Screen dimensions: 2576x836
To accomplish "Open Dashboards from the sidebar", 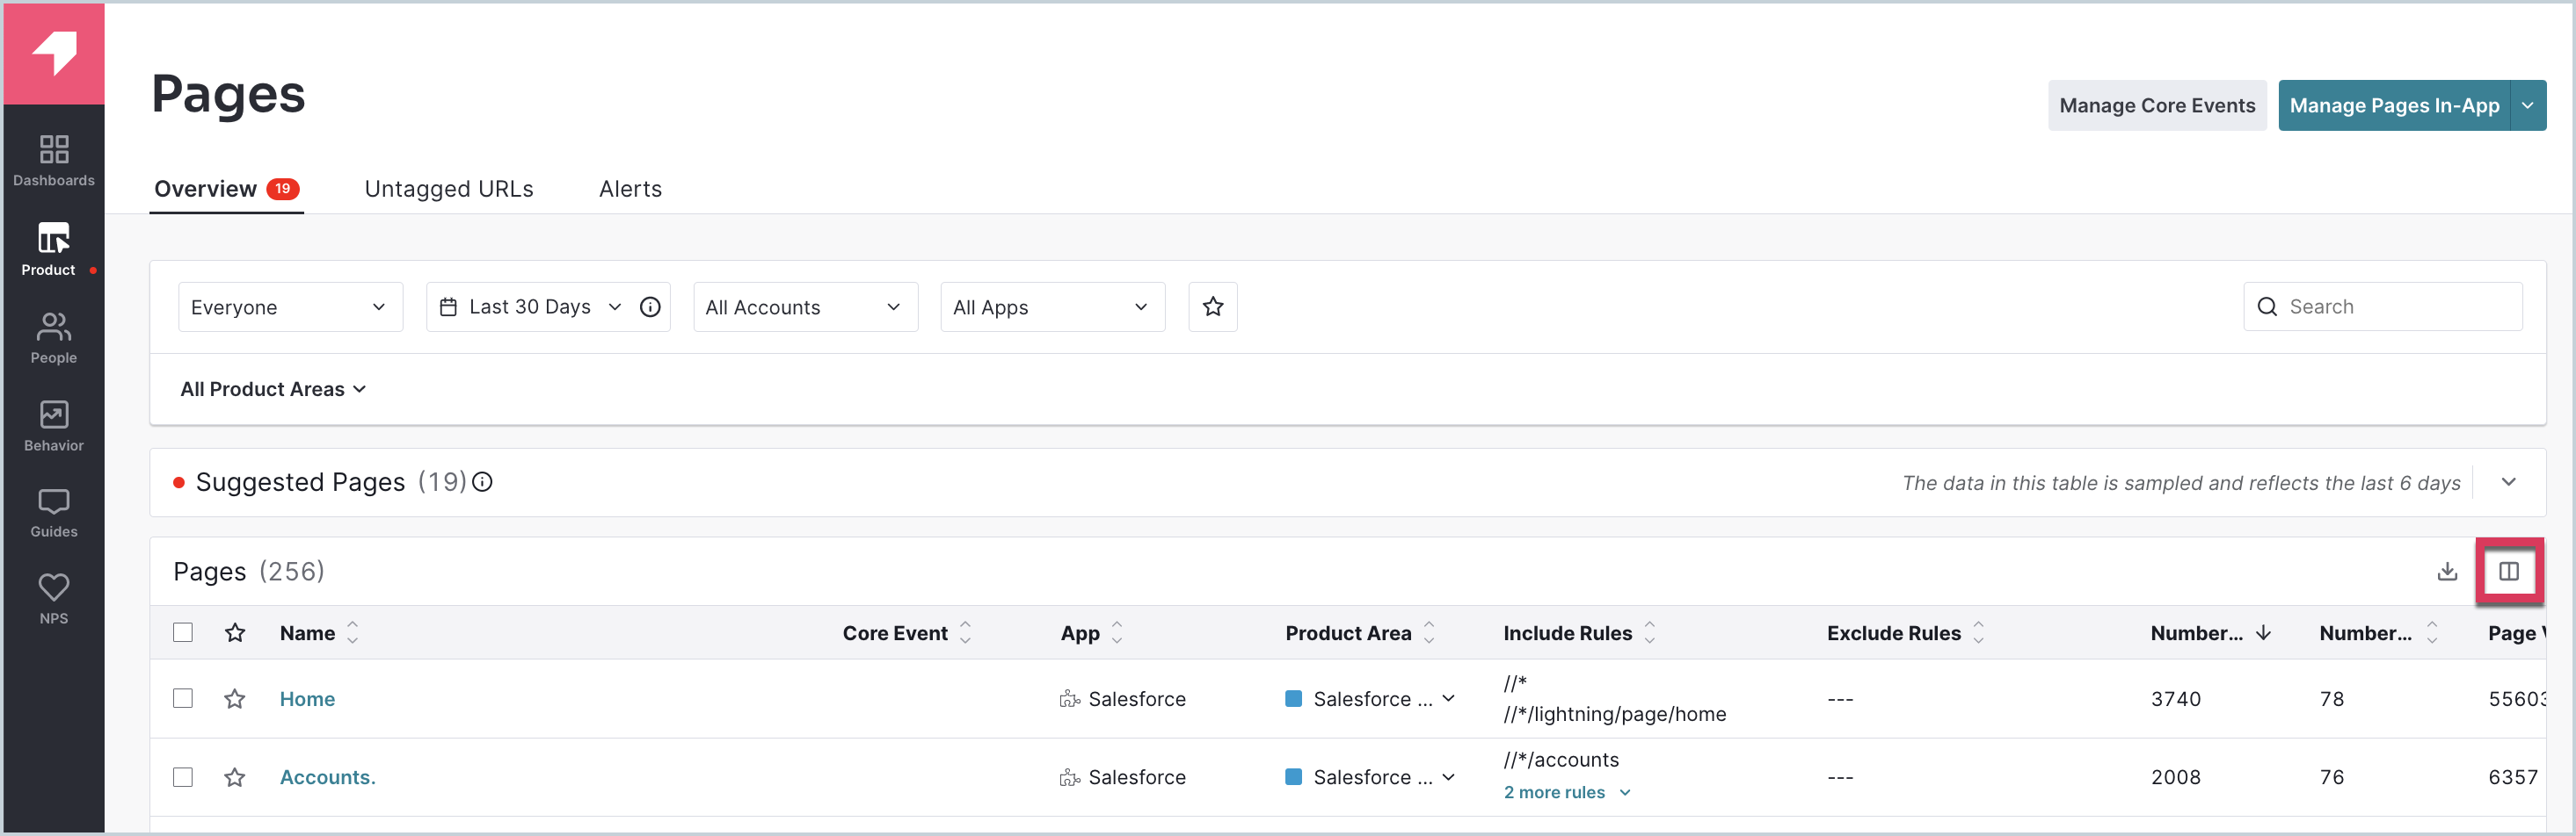I will click(x=54, y=161).
